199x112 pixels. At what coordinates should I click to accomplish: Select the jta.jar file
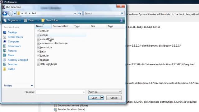point(43,52)
